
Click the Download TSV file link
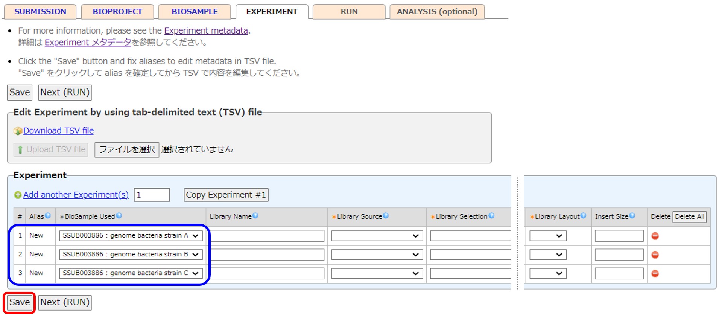click(58, 131)
